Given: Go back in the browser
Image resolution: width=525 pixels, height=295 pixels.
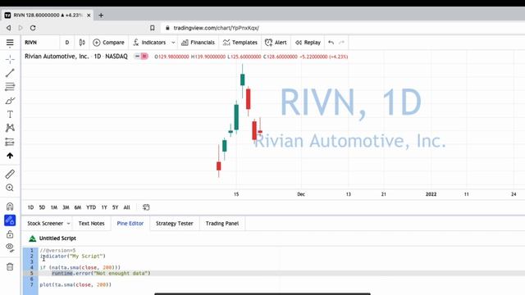Looking at the screenshot, I should click(9, 28).
